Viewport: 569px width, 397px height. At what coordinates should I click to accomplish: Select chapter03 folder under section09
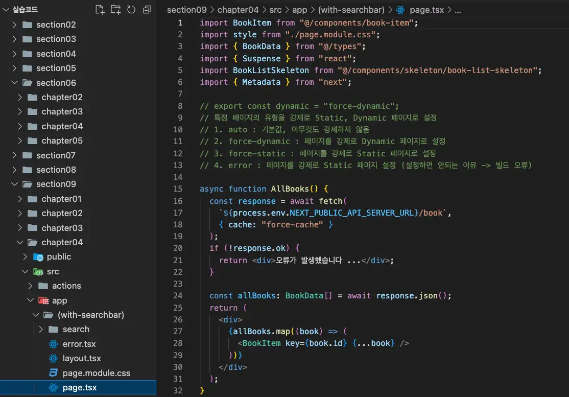point(62,228)
